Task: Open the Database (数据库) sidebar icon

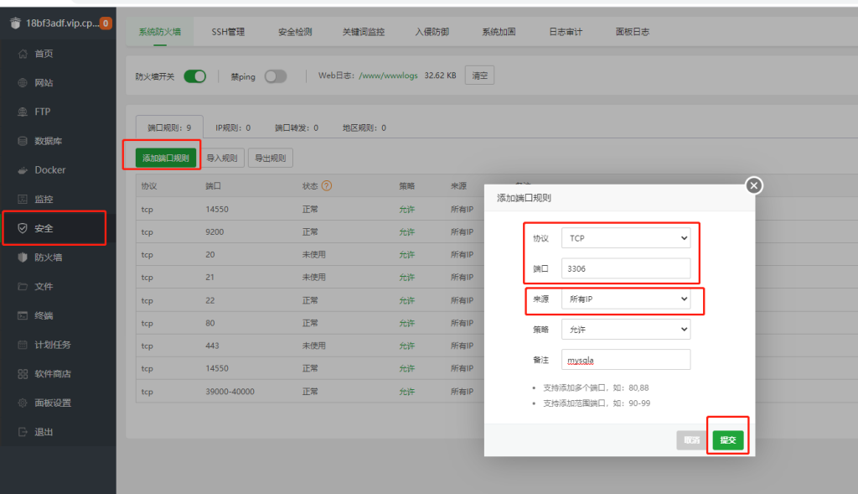Action: (23, 141)
